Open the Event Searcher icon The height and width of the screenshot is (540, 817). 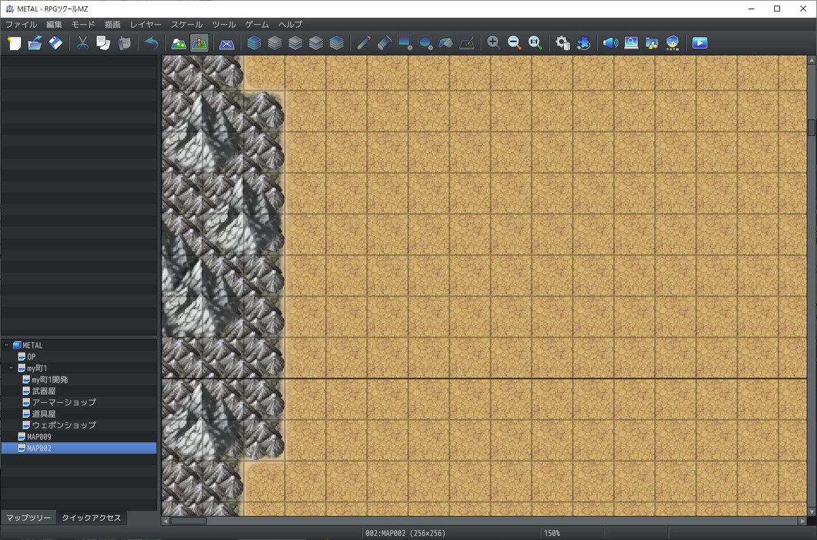tap(631, 43)
